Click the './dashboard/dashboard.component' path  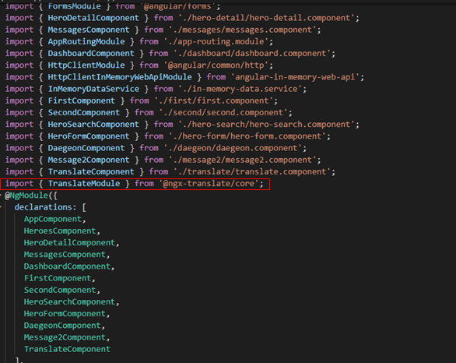click(252, 54)
